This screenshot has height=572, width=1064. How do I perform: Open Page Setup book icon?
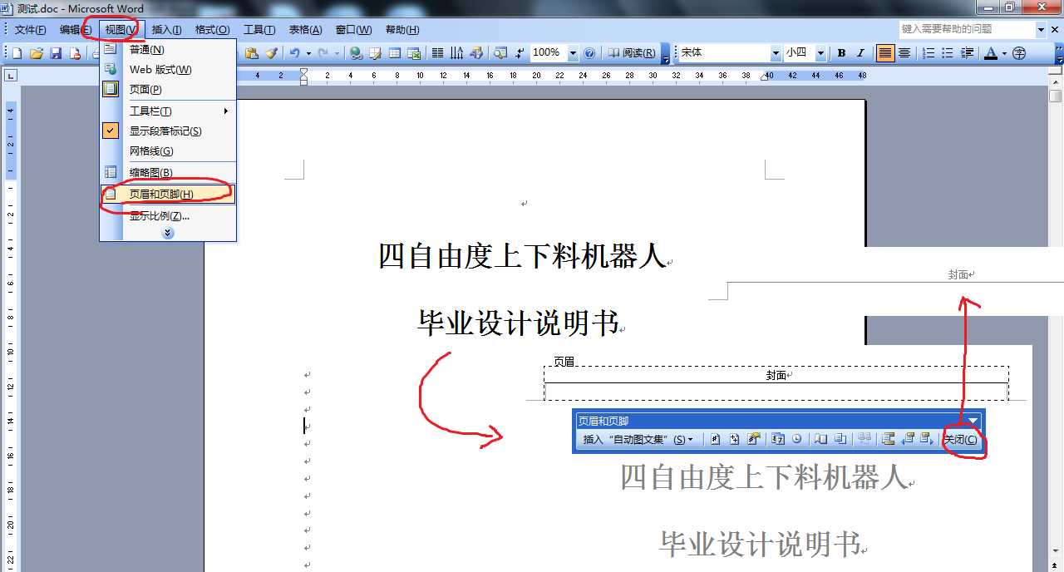tap(820, 439)
